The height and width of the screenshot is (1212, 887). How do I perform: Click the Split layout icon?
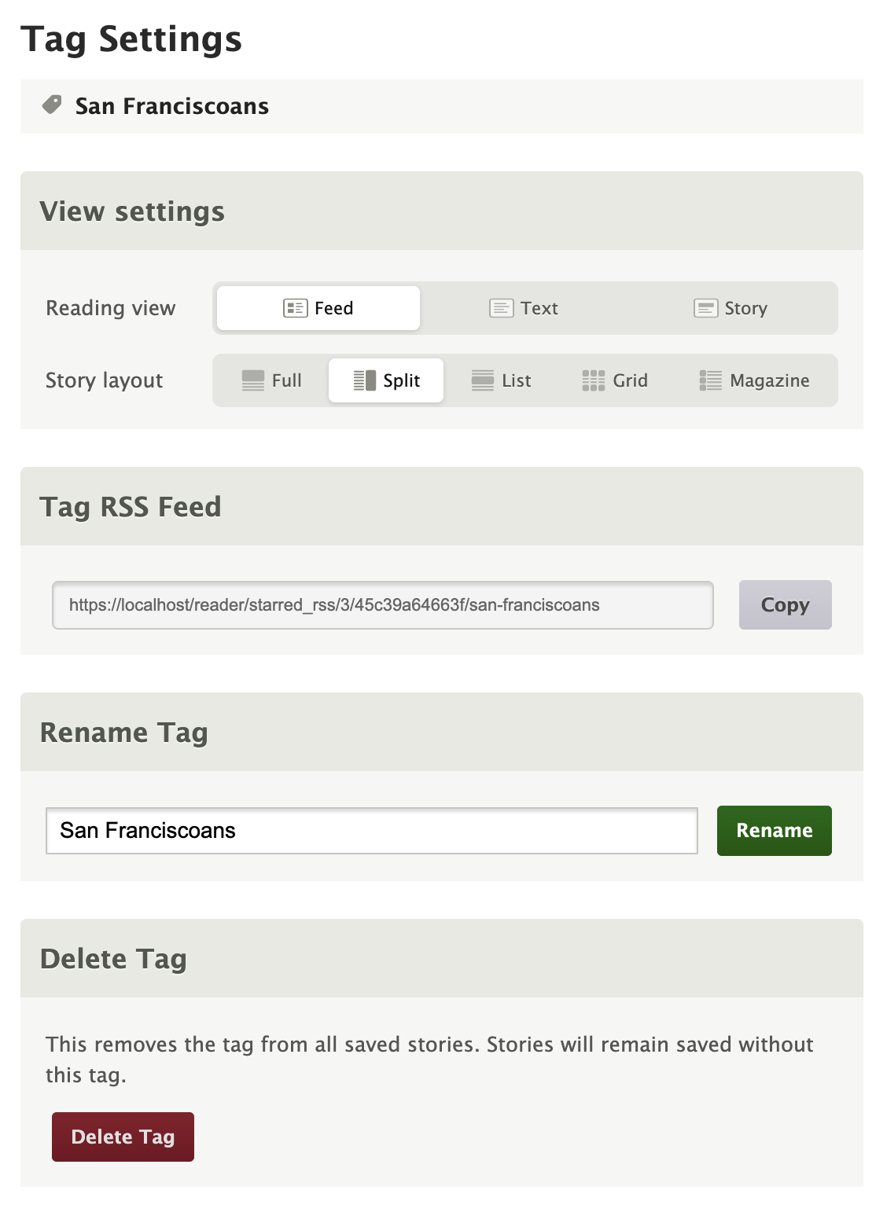tap(364, 380)
